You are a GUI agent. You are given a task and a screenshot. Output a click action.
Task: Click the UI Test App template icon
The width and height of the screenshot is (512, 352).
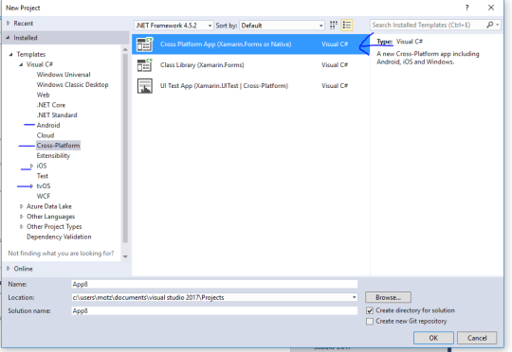(x=145, y=86)
